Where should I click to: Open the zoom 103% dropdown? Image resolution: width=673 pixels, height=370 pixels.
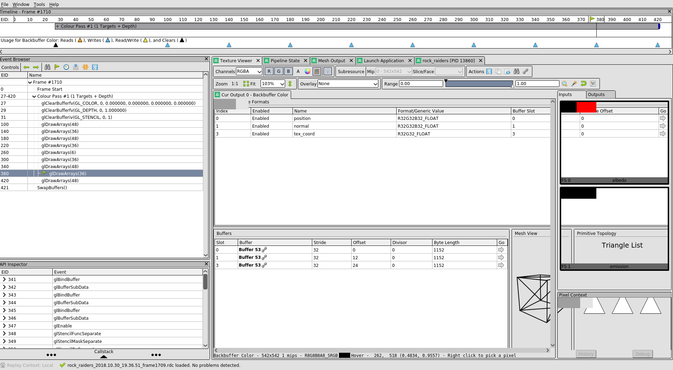coord(273,84)
